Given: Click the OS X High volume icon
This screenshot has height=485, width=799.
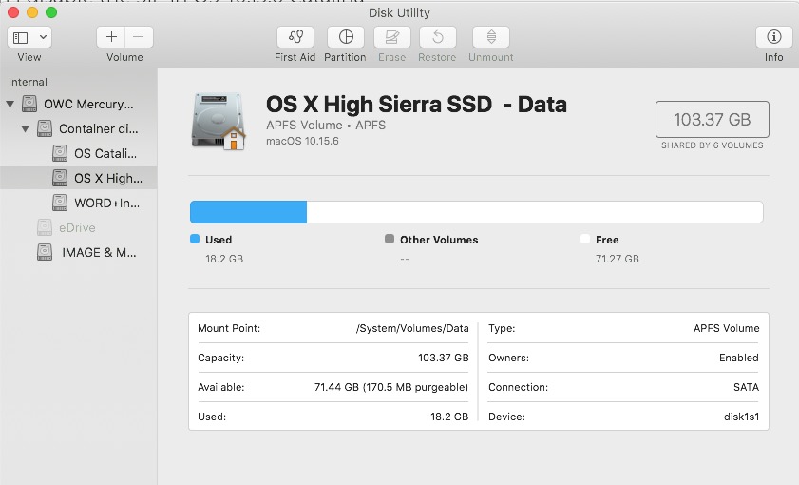Looking at the screenshot, I should [x=60, y=178].
